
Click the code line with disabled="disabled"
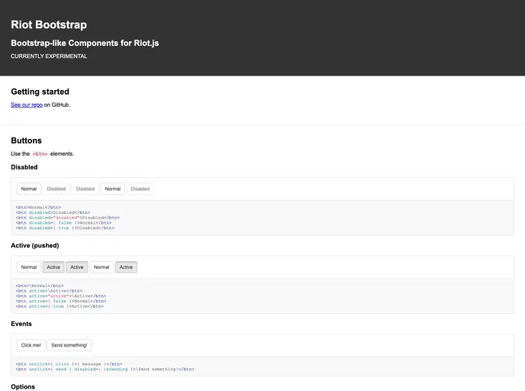point(68,218)
